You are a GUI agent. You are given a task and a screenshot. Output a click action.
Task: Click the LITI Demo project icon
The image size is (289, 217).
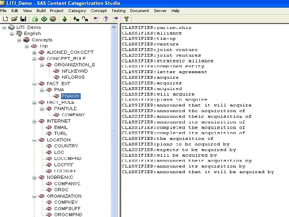[11, 27]
